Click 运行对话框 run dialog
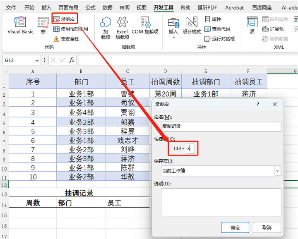The width and height of the screenshot is (298, 239). coord(220,39)
